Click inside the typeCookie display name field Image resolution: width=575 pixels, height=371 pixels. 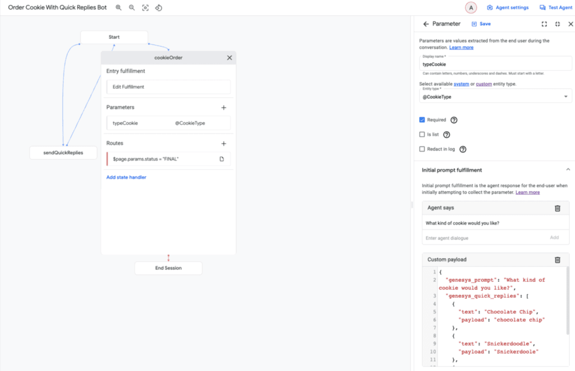tap(494, 65)
